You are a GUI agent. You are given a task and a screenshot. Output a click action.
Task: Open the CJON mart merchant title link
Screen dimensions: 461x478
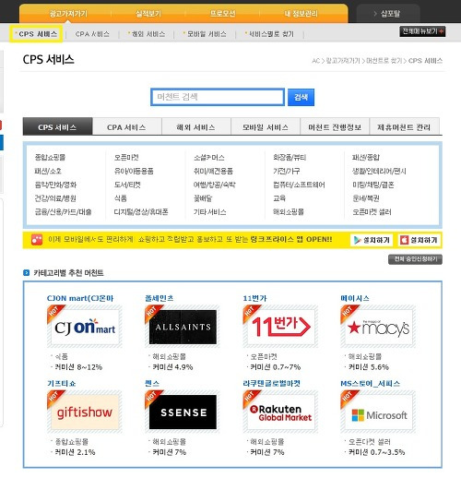point(80,298)
